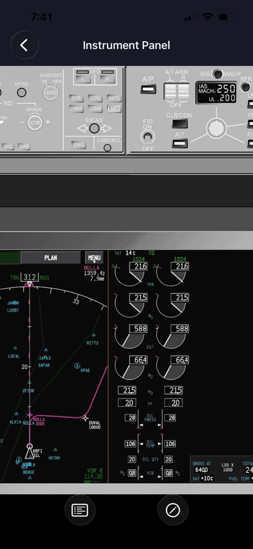The height and width of the screenshot is (549, 253).
Task: Select MFD L button
Action: 83,79
